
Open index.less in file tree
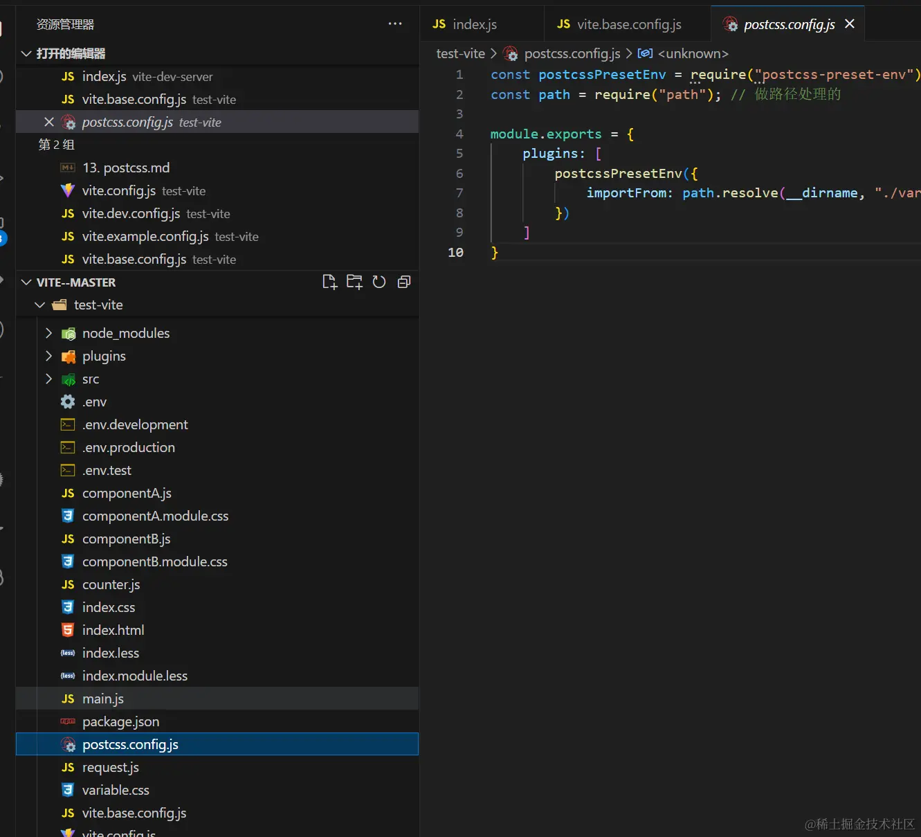click(217, 653)
